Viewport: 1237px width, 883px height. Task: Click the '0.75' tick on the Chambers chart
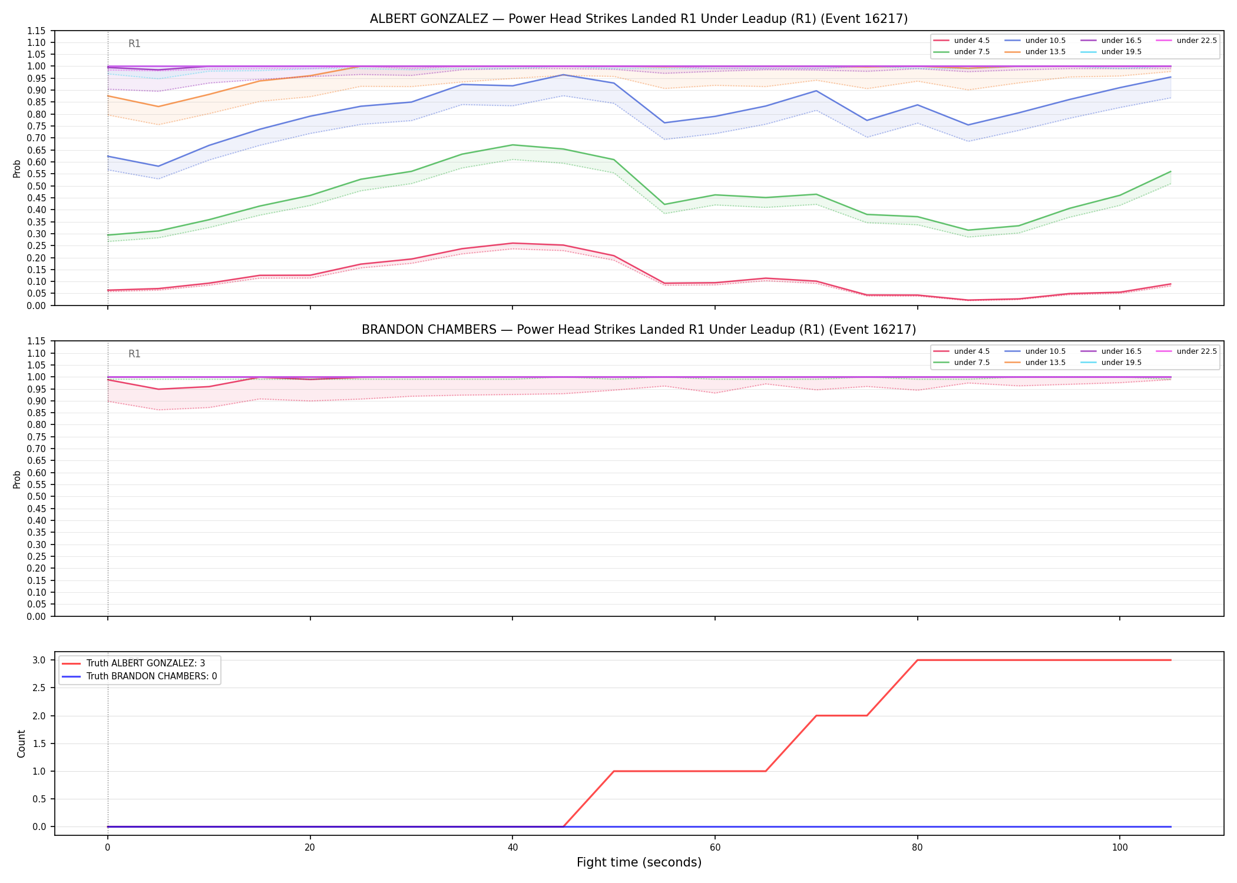[37, 437]
